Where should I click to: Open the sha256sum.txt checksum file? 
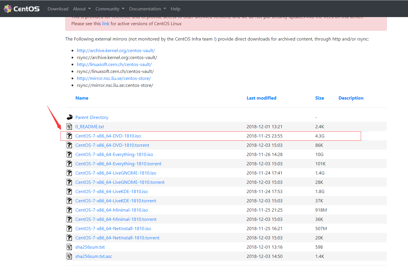pos(90,247)
